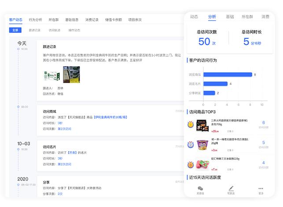Click the 跟进记录 card heading
The height and width of the screenshot is (207, 283).
tap(49, 47)
